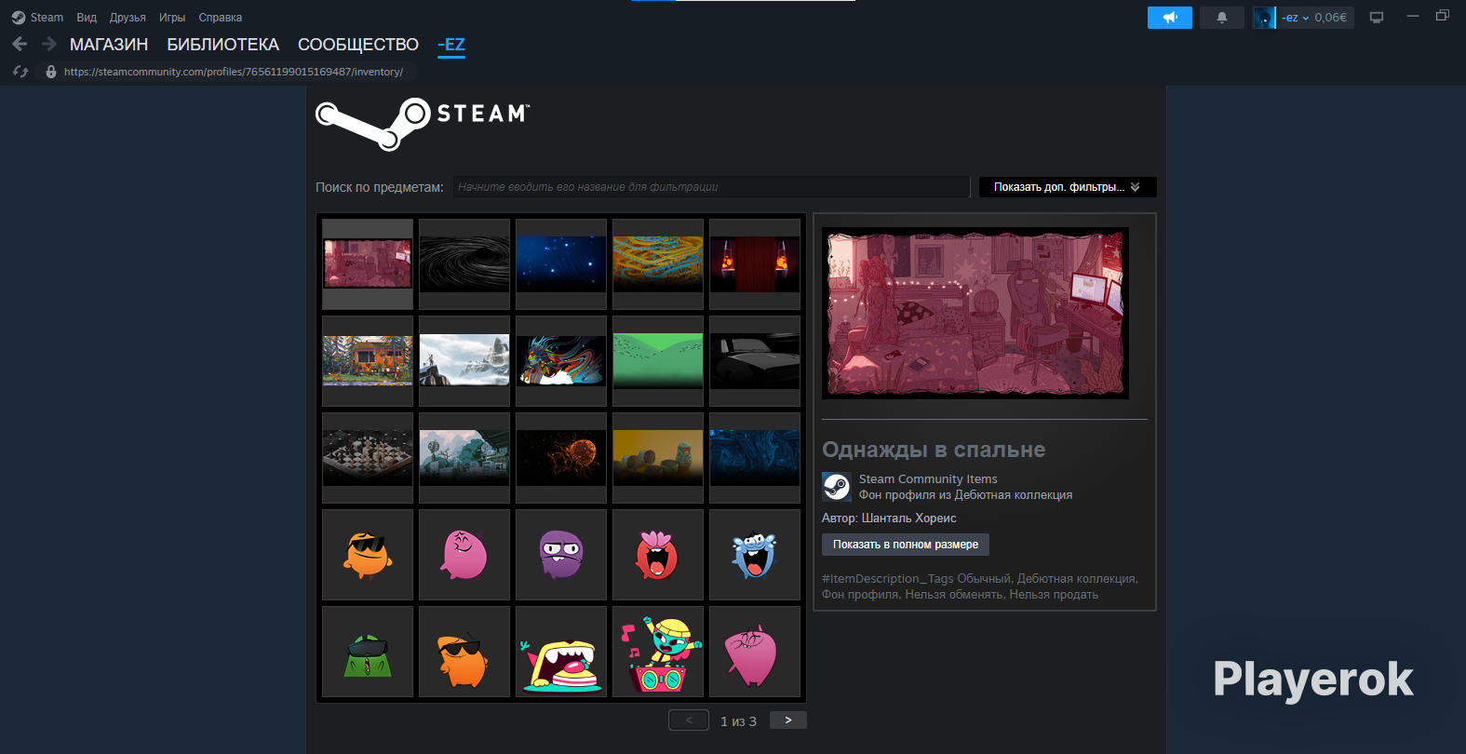This screenshot has width=1466, height=754.
Task: Reload the page with the refresh icon
Action: (x=20, y=72)
